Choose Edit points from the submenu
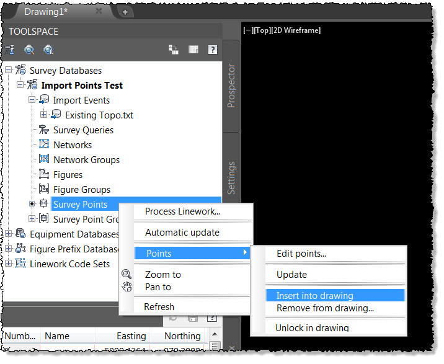The height and width of the screenshot is (364, 444). [x=335, y=254]
